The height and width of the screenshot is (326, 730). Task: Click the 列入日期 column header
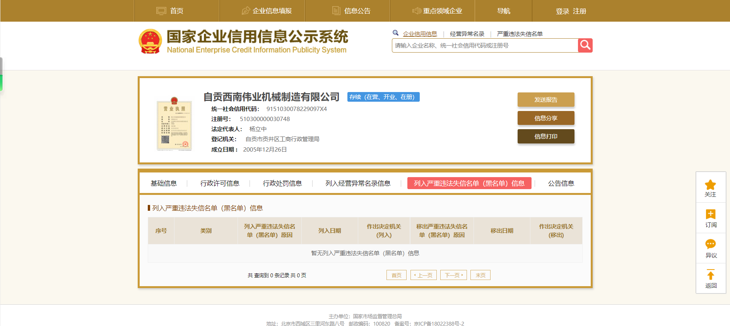[330, 231]
